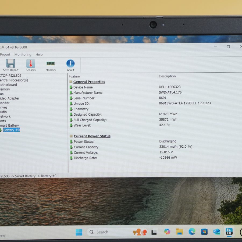Select Motherboard in the device tree
The height and width of the screenshot is (242, 242).
tap(8, 85)
